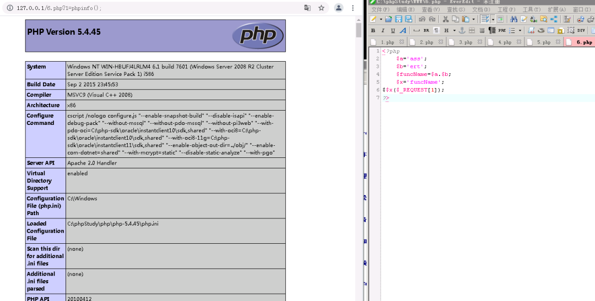595x301 pixels.
Task: Toggle the word wrap button
Action: pos(485,19)
